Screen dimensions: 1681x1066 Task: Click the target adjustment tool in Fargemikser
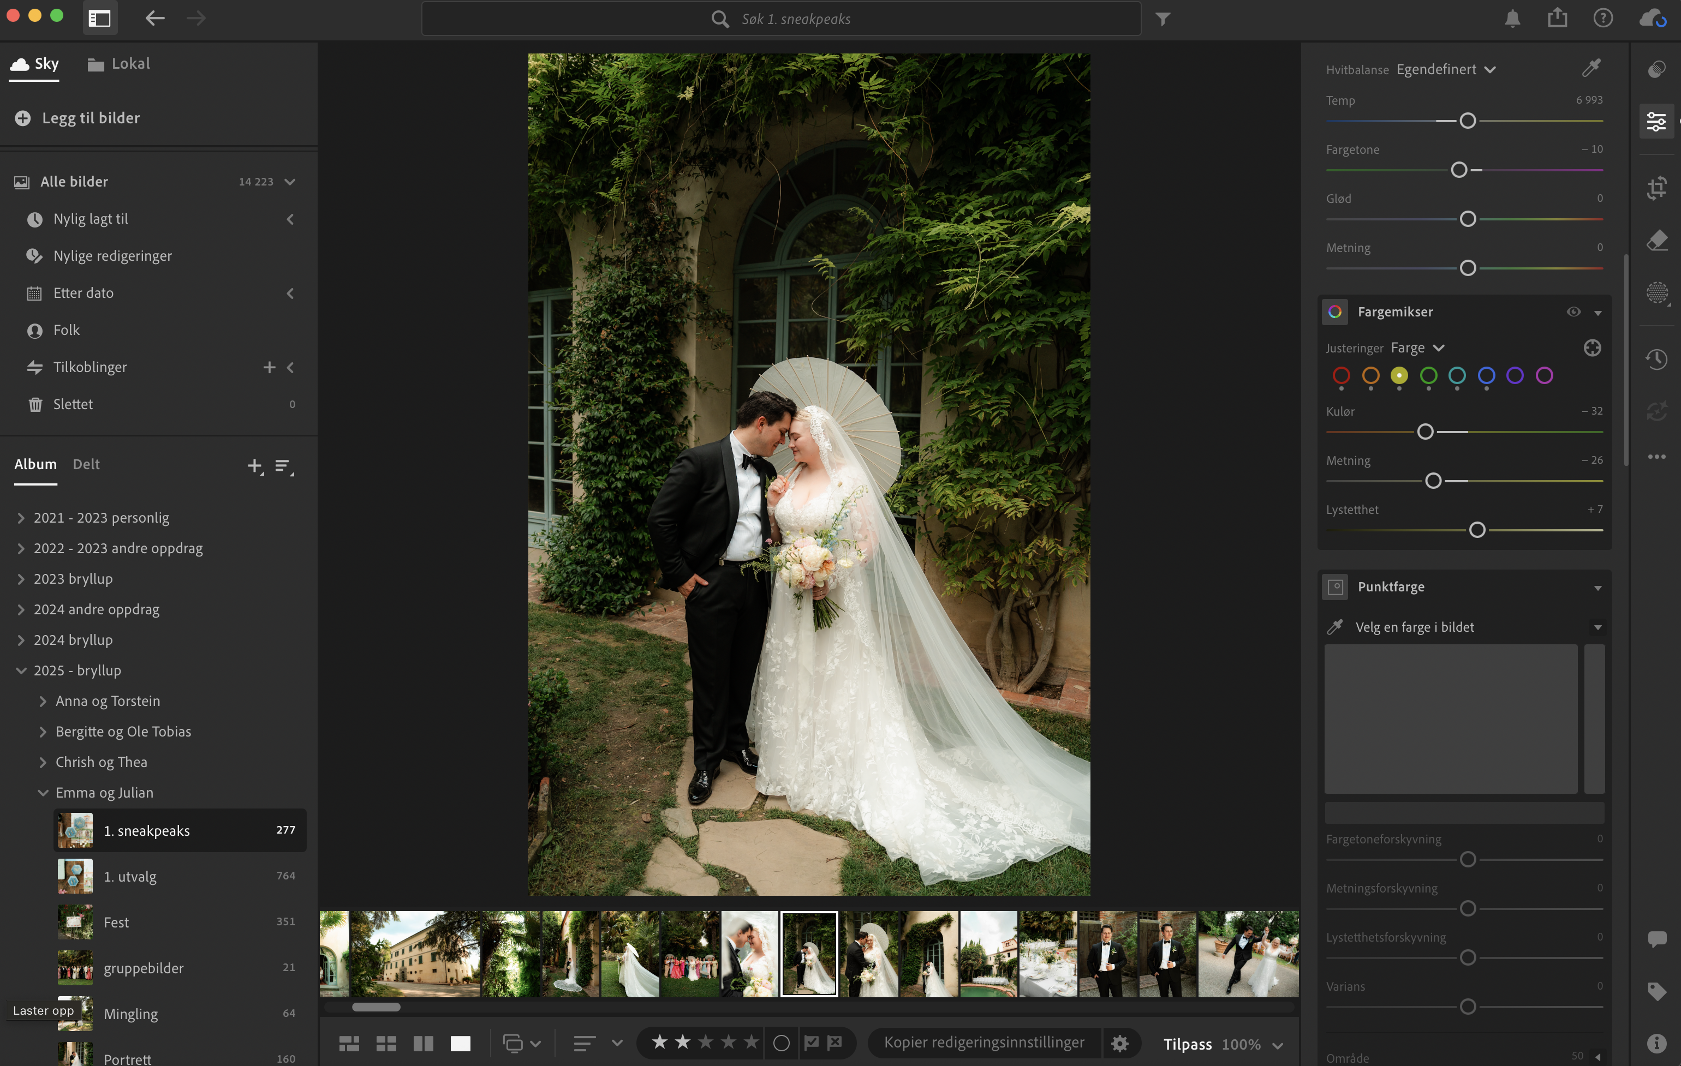[x=1591, y=348]
